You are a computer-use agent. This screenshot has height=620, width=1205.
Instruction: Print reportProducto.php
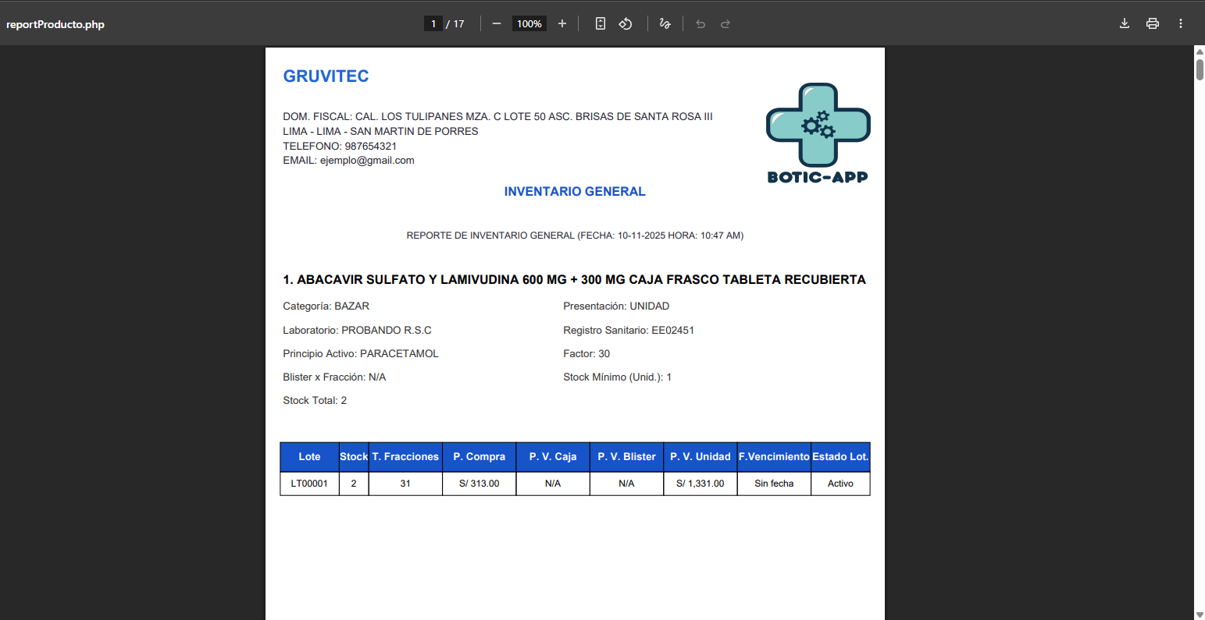(x=1153, y=23)
